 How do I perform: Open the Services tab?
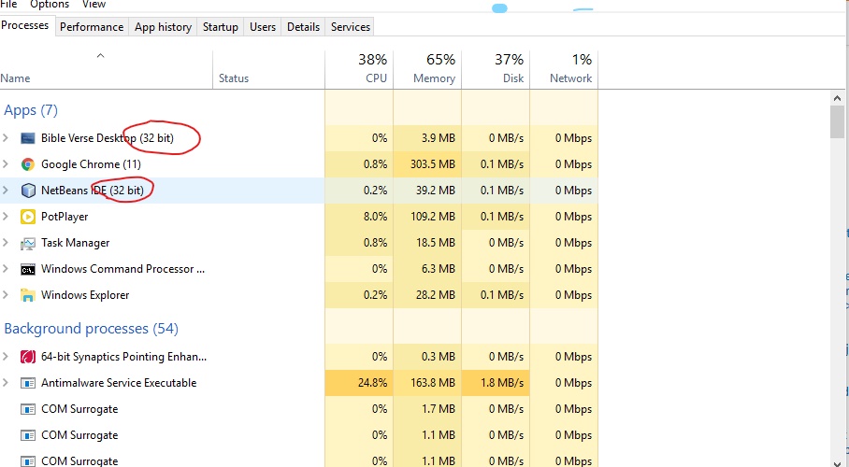click(351, 27)
